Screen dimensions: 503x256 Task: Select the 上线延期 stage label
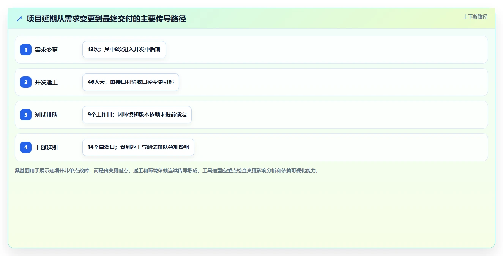(46, 147)
